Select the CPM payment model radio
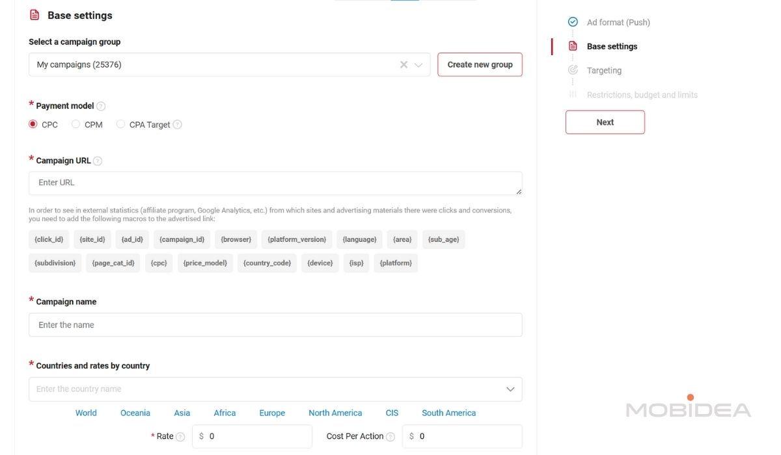 pyautogui.click(x=76, y=124)
